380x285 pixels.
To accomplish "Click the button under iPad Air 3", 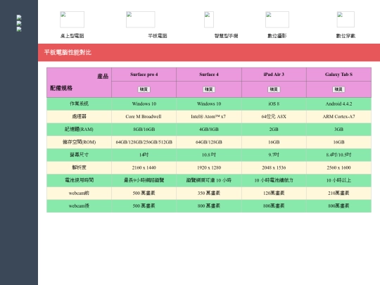I will 274,89.
